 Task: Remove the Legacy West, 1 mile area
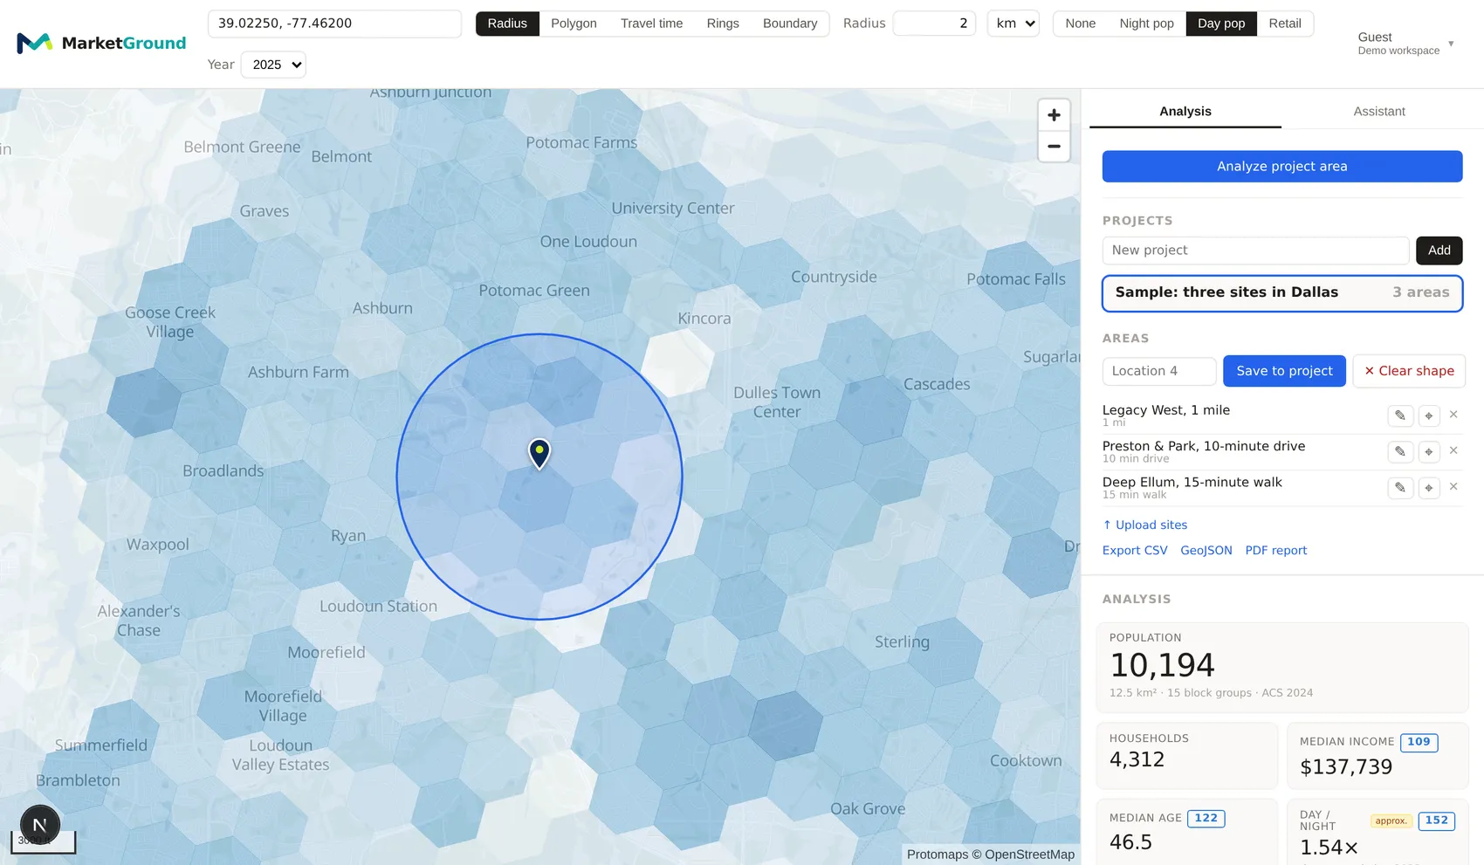1453,415
